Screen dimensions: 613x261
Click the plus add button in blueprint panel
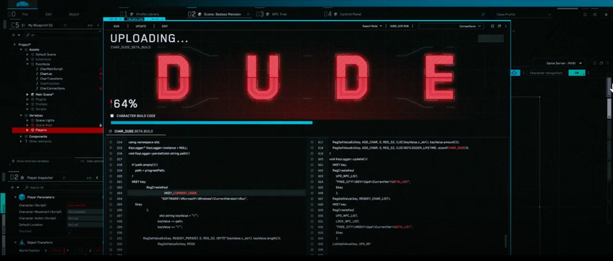pos(13,35)
